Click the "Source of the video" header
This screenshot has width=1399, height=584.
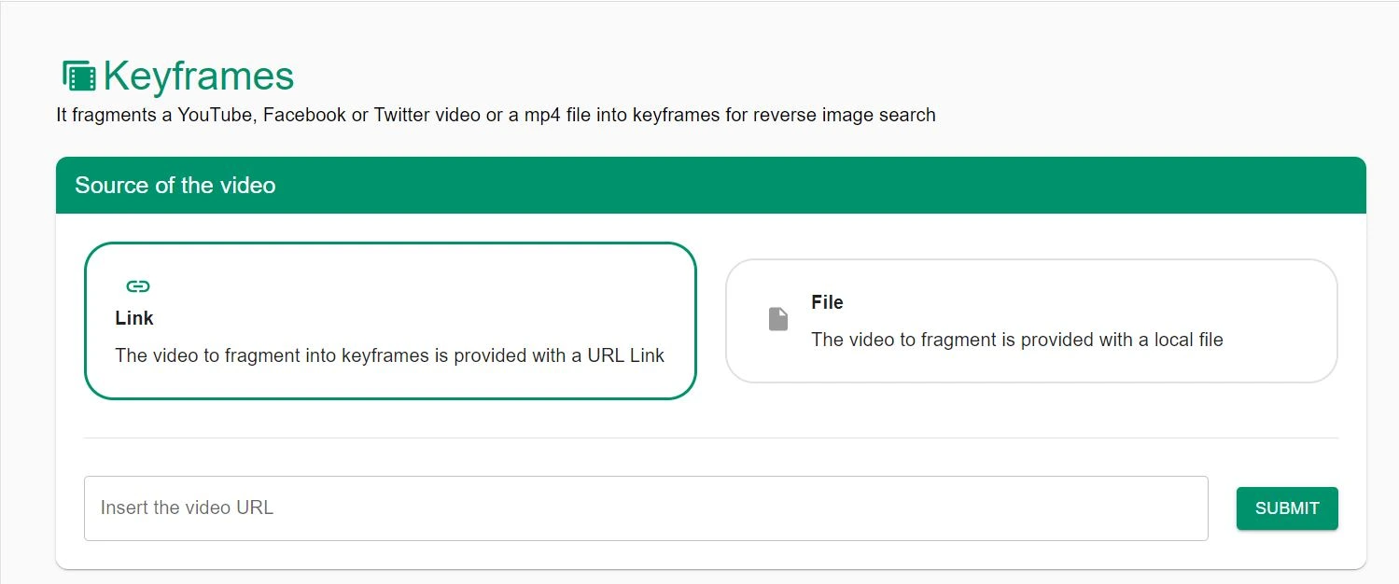[x=175, y=186]
